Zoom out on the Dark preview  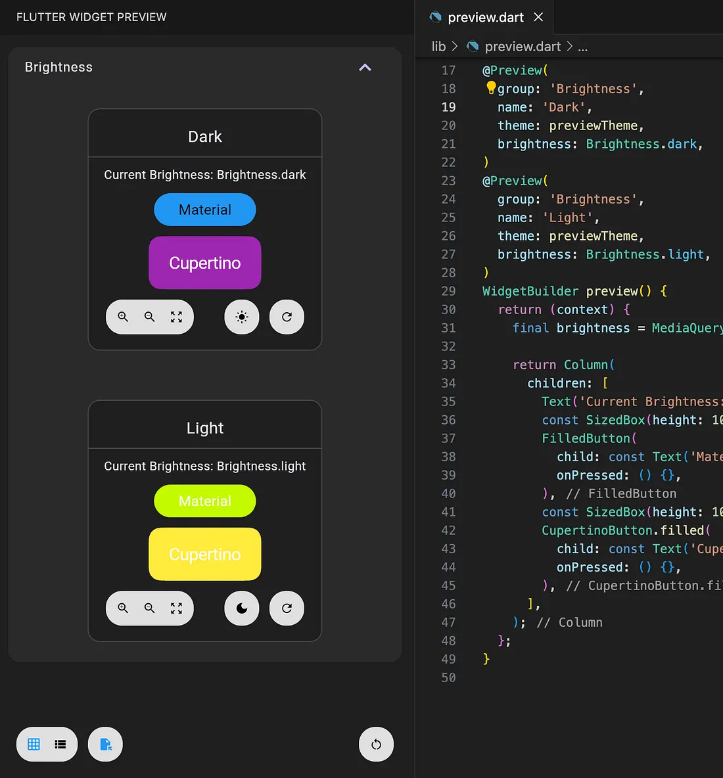click(x=149, y=317)
